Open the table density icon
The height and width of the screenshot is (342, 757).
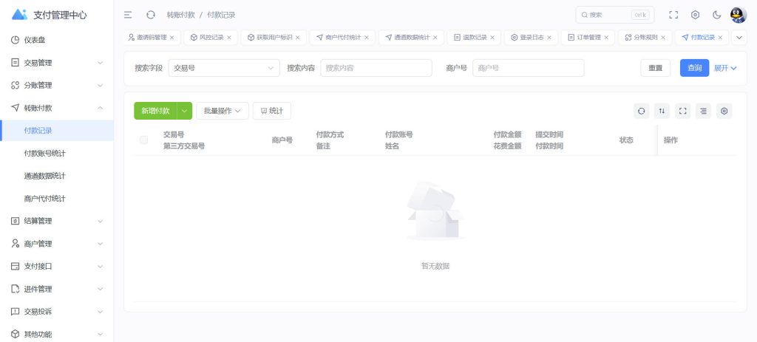(704, 111)
